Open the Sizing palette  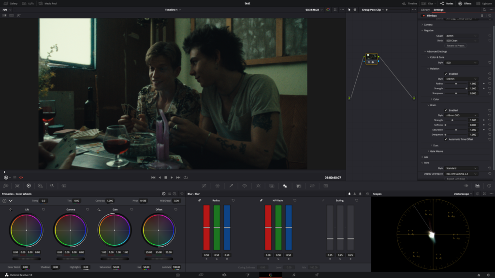click(312, 186)
